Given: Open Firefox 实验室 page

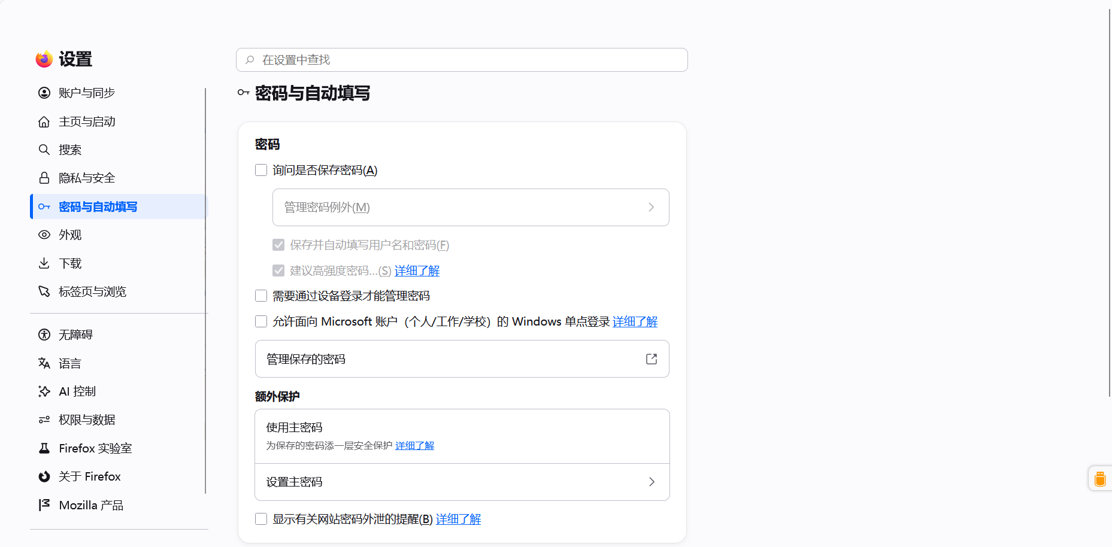Looking at the screenshot, I should point(118,448).
